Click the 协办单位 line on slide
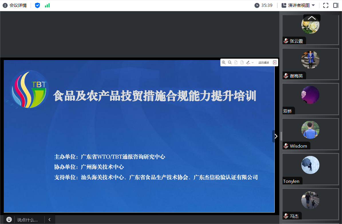 click(x=89, y=167)
